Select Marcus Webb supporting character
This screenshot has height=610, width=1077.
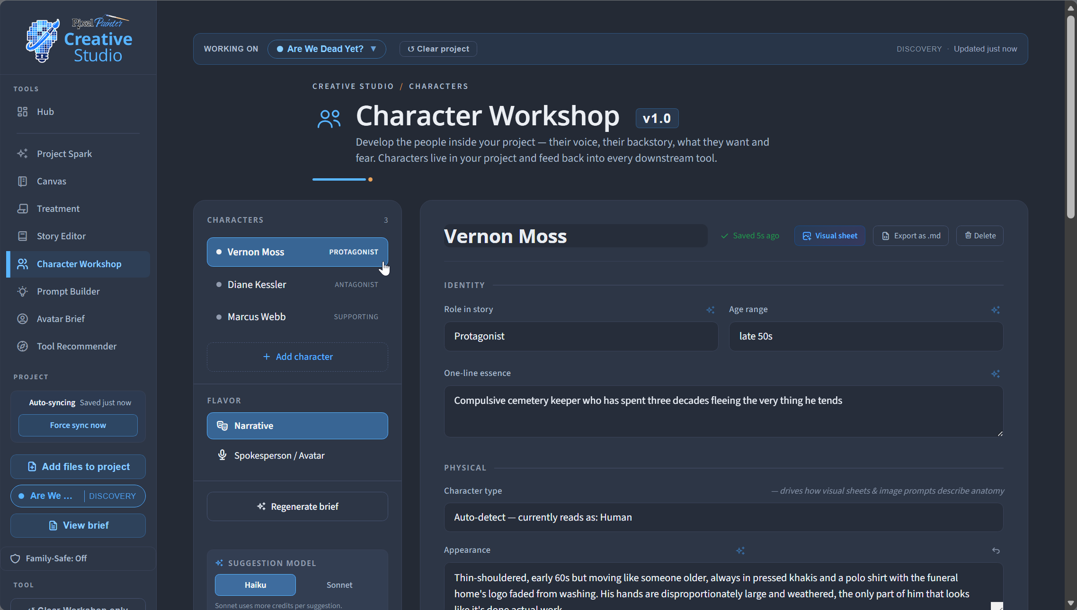click(297, 317)
